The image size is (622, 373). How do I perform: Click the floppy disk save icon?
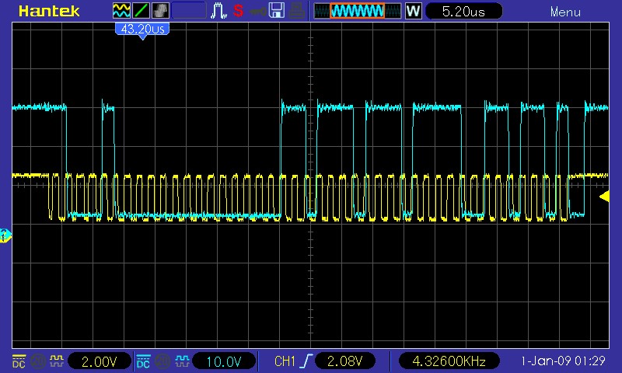(276, 11)
